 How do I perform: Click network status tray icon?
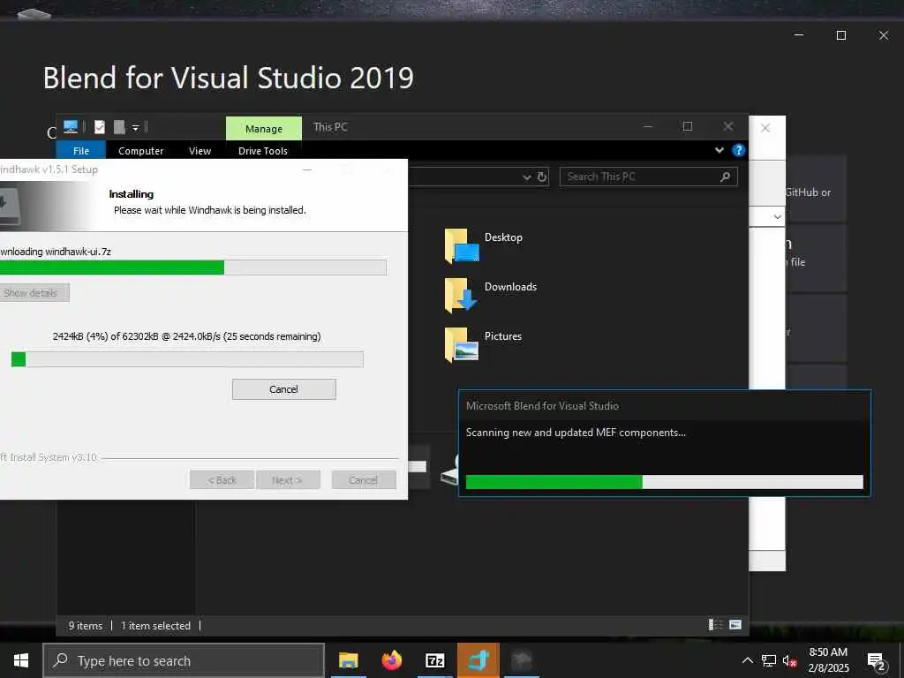pyautogui.click(x=769, y=660)
